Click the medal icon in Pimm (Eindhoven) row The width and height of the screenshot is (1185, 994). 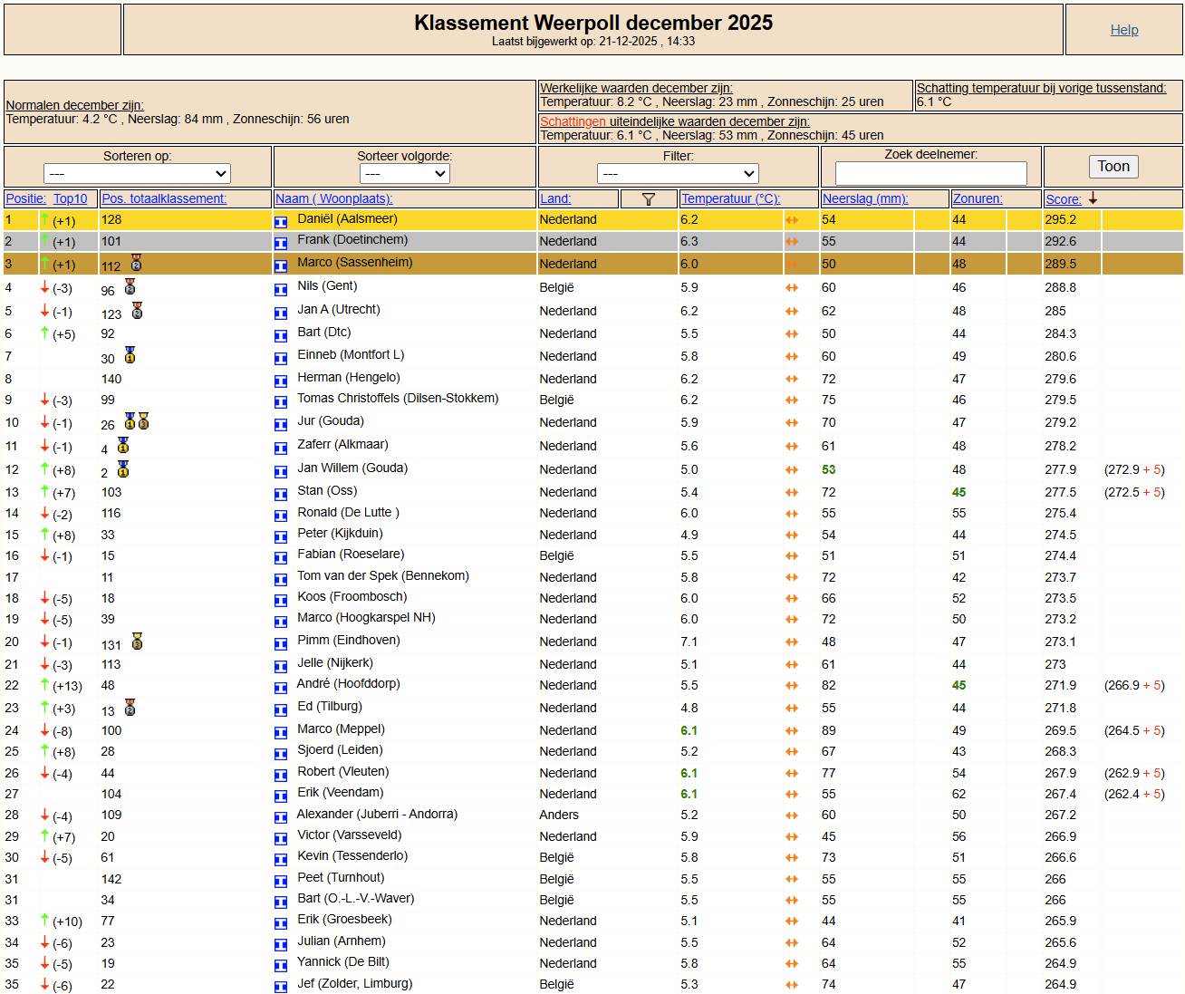137,642
